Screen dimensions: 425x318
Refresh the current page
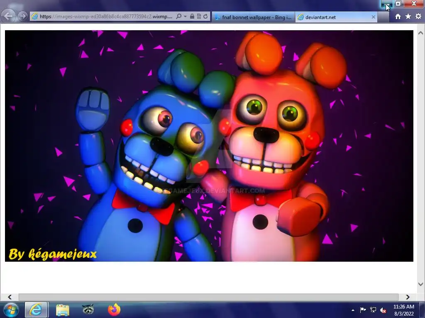(x=206, y=17)
